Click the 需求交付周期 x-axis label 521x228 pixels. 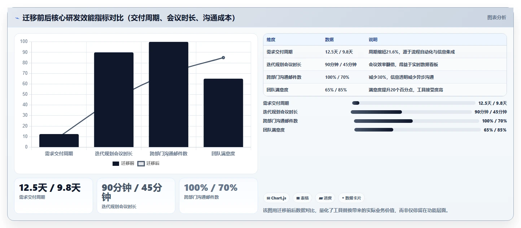pos(59,154)
